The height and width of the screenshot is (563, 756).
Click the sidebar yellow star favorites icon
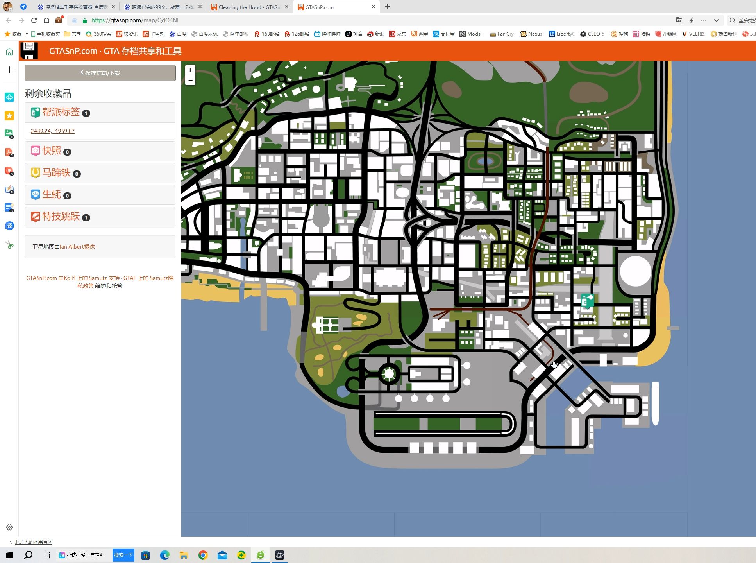tap(9, 115)
